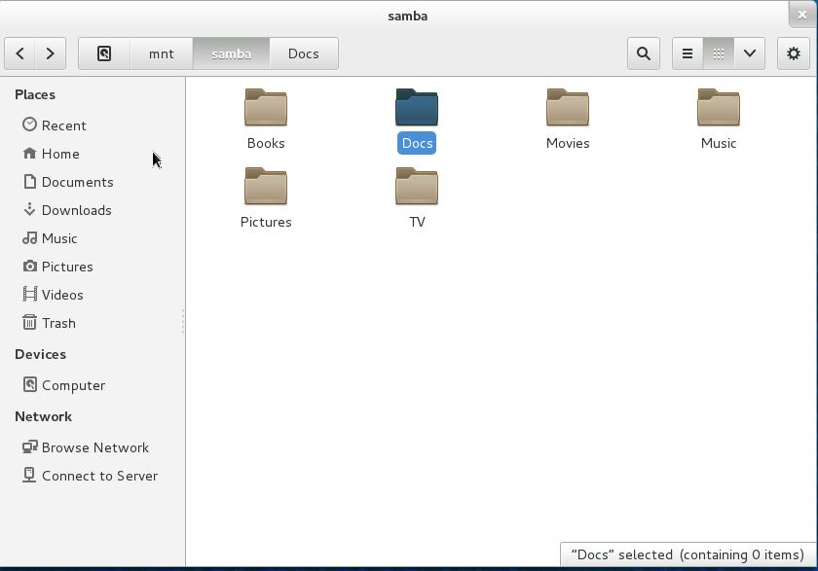818x571 pixels.
Task: Click the Music folder name in file area
Action: pos(719,143)
